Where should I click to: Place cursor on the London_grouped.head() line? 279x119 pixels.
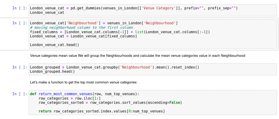click(x=52, y=72)
